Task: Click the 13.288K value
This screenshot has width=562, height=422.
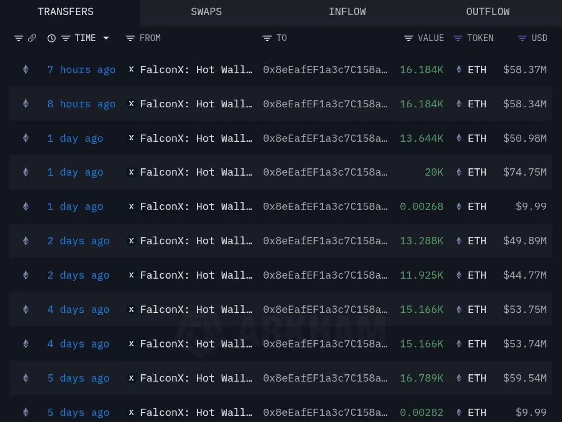Action: tap(421, 241)
